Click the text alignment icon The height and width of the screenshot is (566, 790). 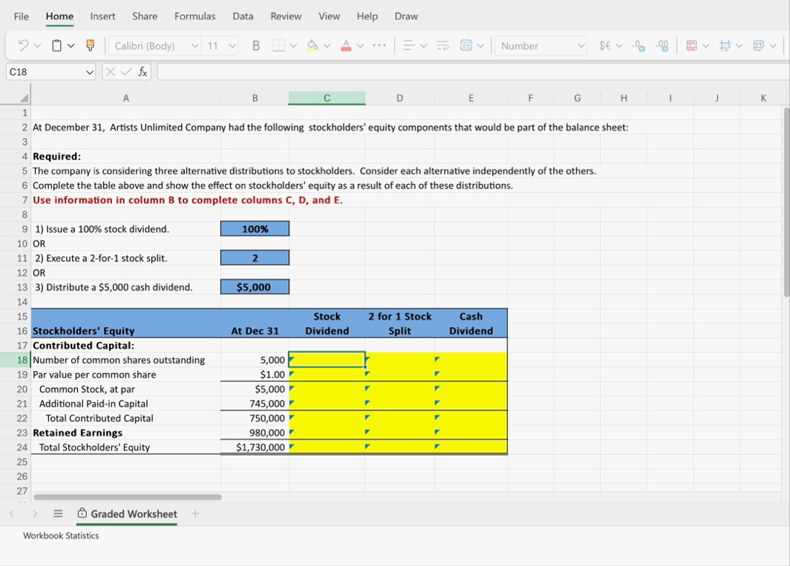tap(409, 46)
